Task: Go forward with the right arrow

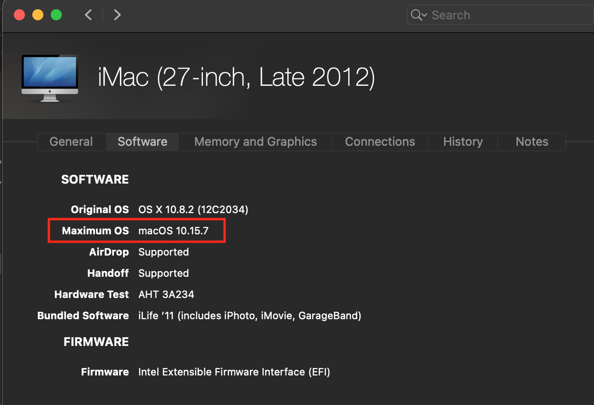Action: [117, 15]
